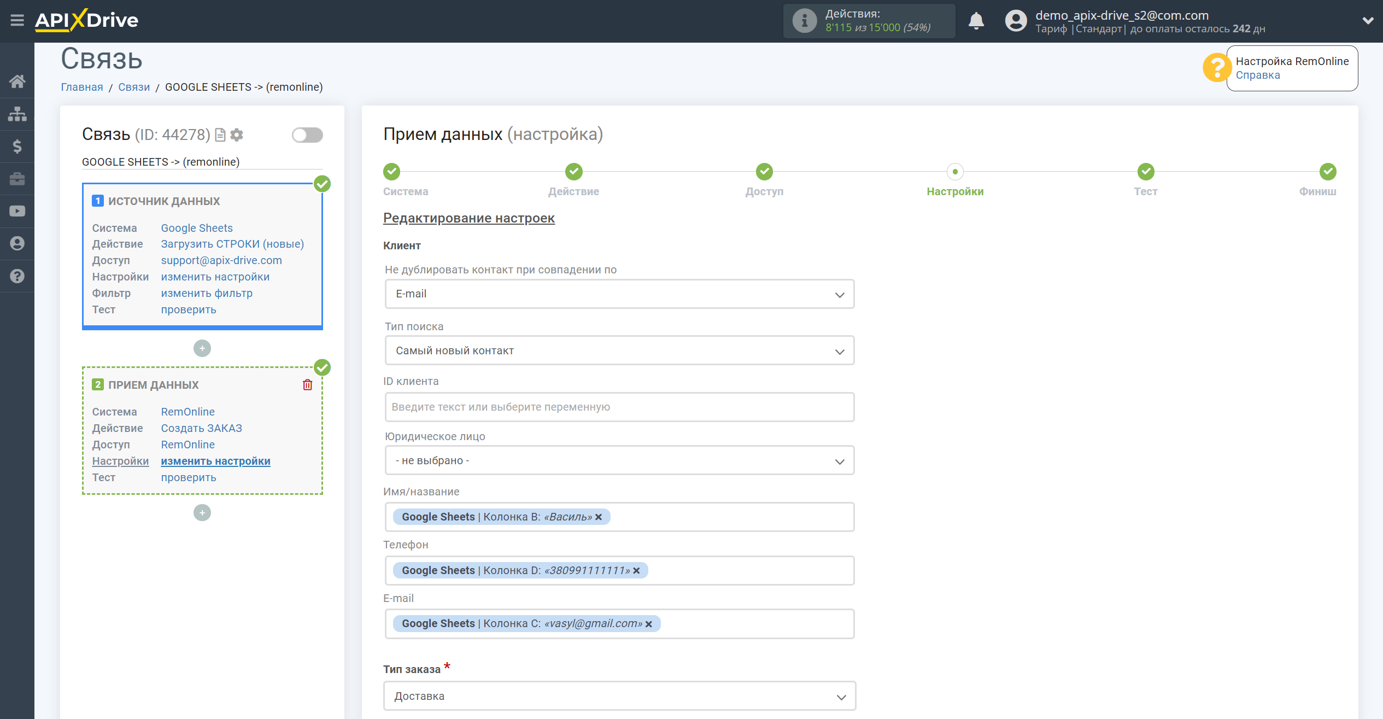Click the E-mail variable field
The height and width of the screenshot is (719, 1383).
pyautogui.click(x=619, y=623)
